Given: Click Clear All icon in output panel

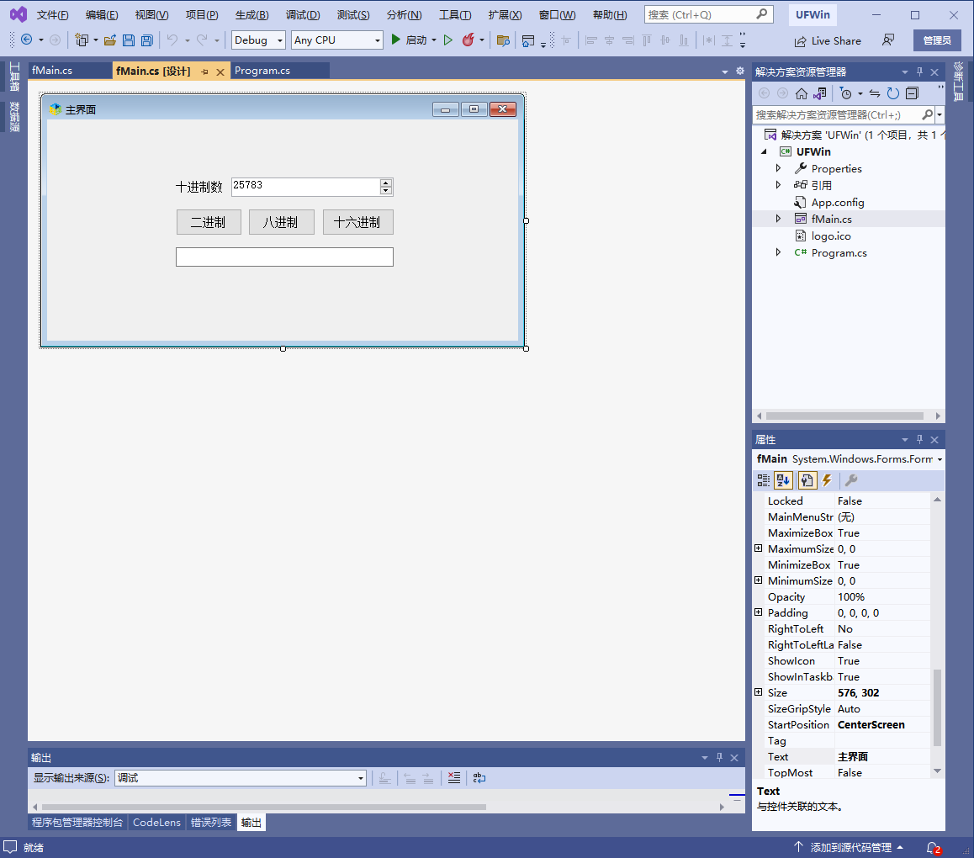Looking at the screenshot, I should (x=454, y=778).
